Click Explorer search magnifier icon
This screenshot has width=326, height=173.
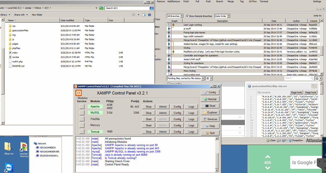(x=151, y=8)
